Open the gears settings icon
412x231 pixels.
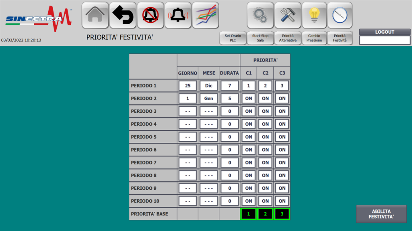tap(260, 15)
